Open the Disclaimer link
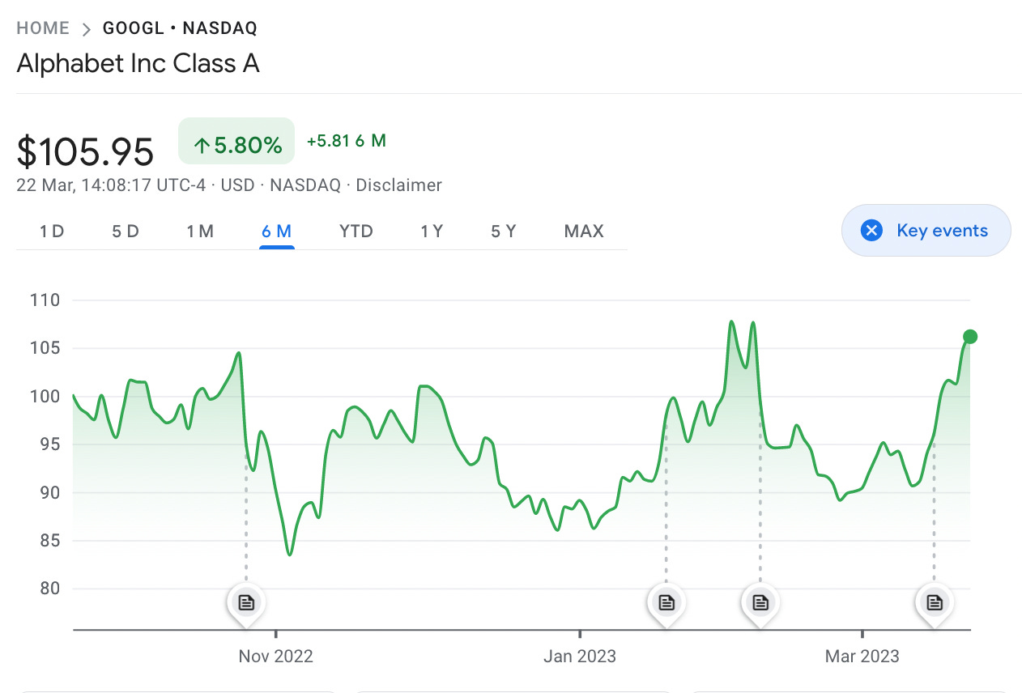1022x693 pixels. pyautogui.click(x=399, y=185)
